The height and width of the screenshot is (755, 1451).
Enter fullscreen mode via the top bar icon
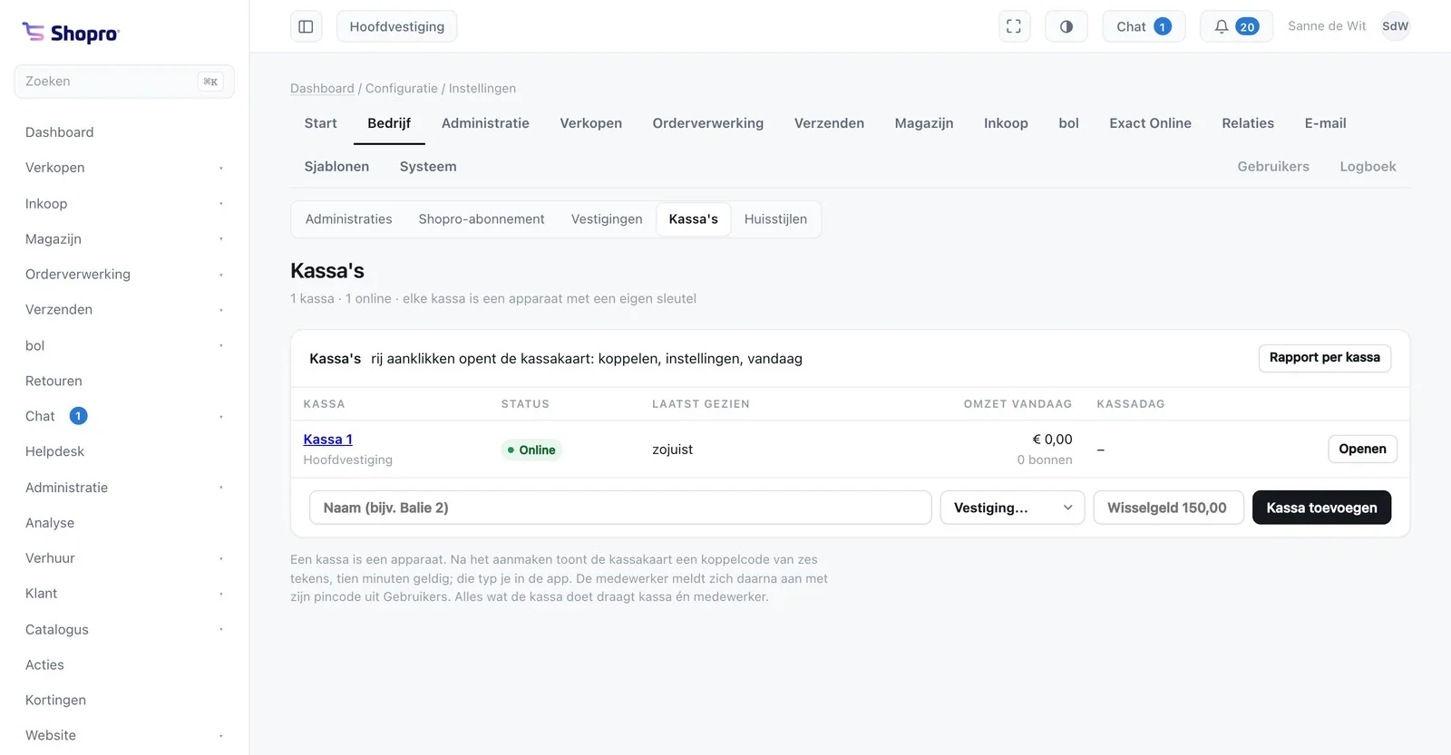(1014, 26)
